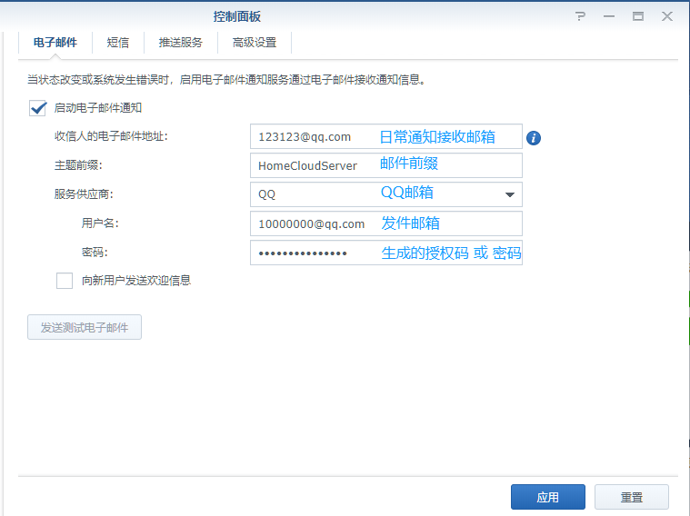
Task: Click the 发送测试电子邮件 button
Action: click(85, 328)
